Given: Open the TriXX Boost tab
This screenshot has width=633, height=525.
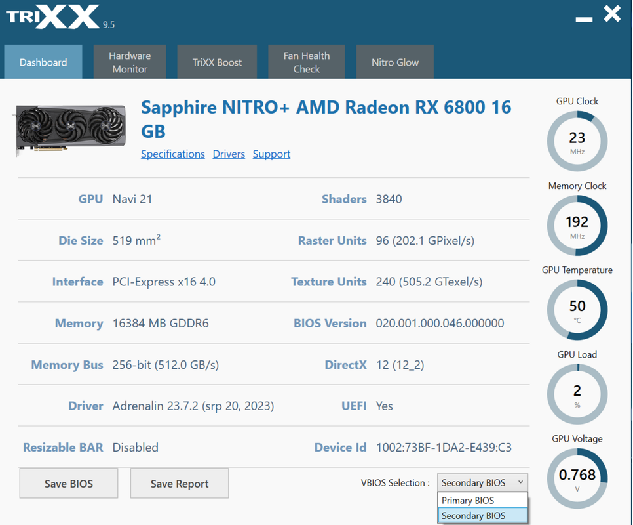Looking at the screenshot, I should [217, 62].
